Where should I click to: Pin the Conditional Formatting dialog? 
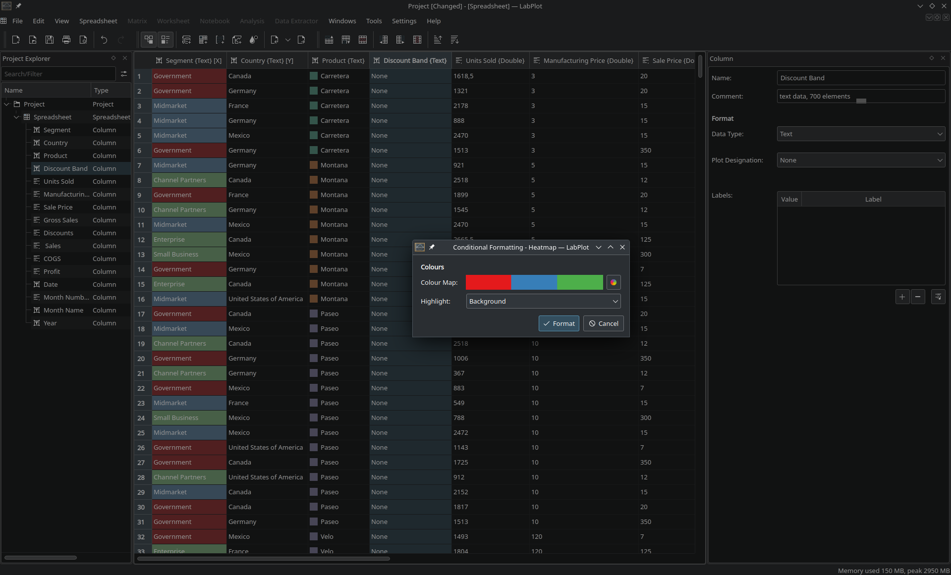[x=432, y=247]
